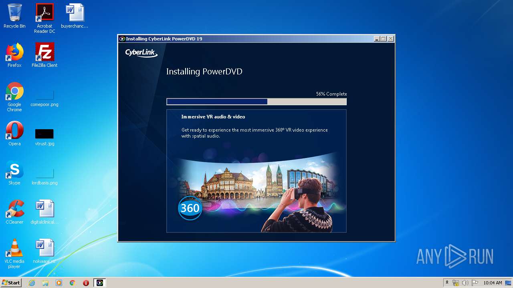
Task: Open Windows Explorer from the taskbar
Action: pos(45,283)
